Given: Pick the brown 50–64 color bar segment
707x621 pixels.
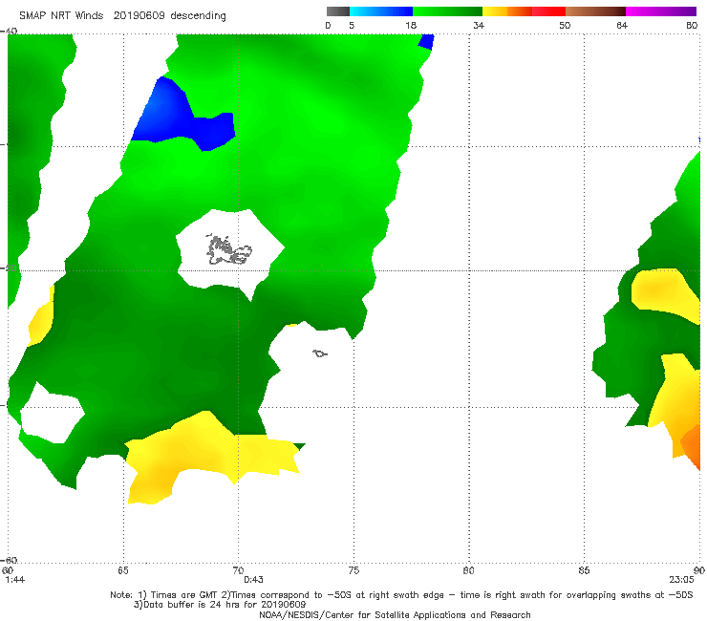Looking at the screenshot, I should pos(595,11).
